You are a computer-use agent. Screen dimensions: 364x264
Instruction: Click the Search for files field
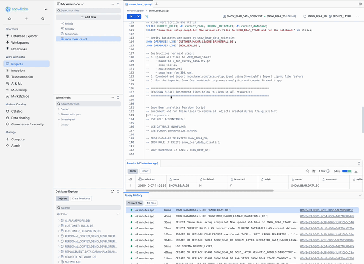click(88, 10)
